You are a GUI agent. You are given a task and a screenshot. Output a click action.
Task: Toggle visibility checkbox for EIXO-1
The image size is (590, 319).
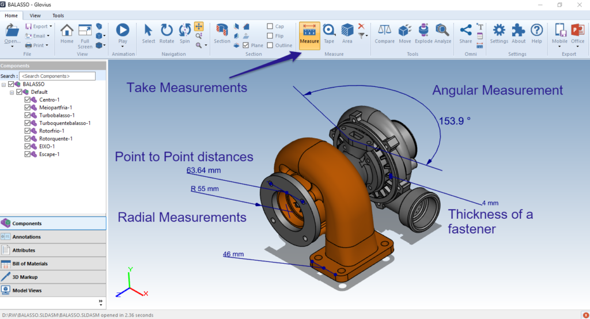(x=27, y=146)
